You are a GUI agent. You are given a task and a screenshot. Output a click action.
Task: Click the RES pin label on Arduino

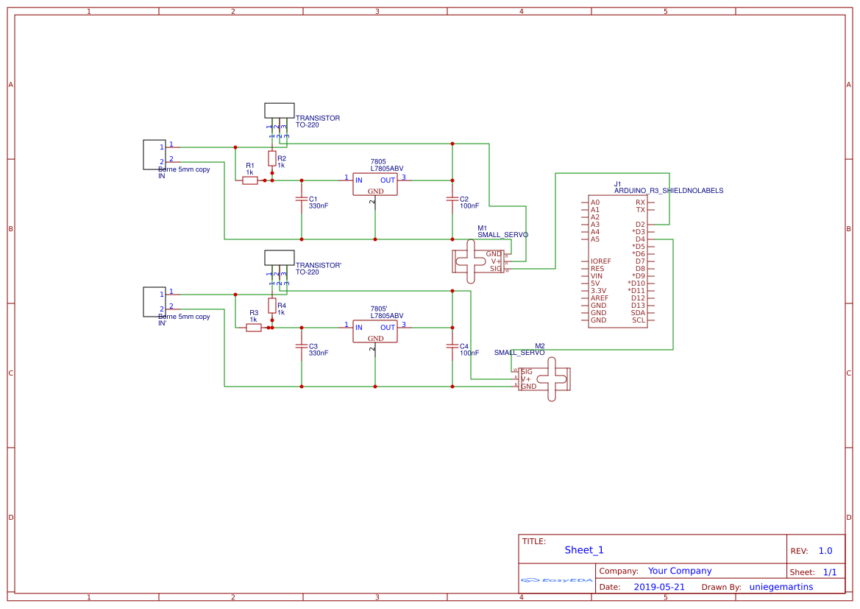coord(597,269)
